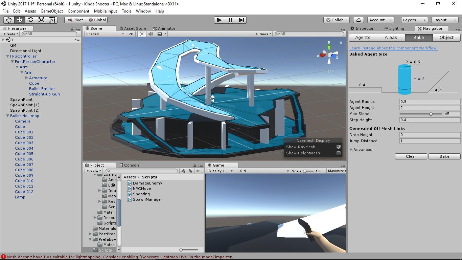Toggle scene audio speaker icon
Image resolution: width=462 pixels, height=260 pixels.
[151, 34]
